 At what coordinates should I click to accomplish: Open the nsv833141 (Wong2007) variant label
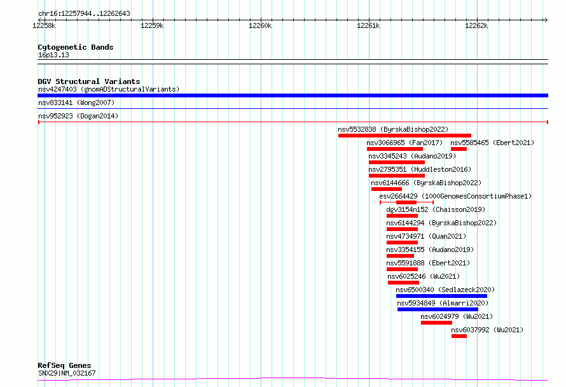point(76,102)
